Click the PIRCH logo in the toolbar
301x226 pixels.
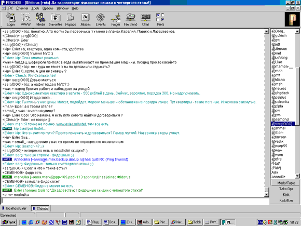point(292,19)
